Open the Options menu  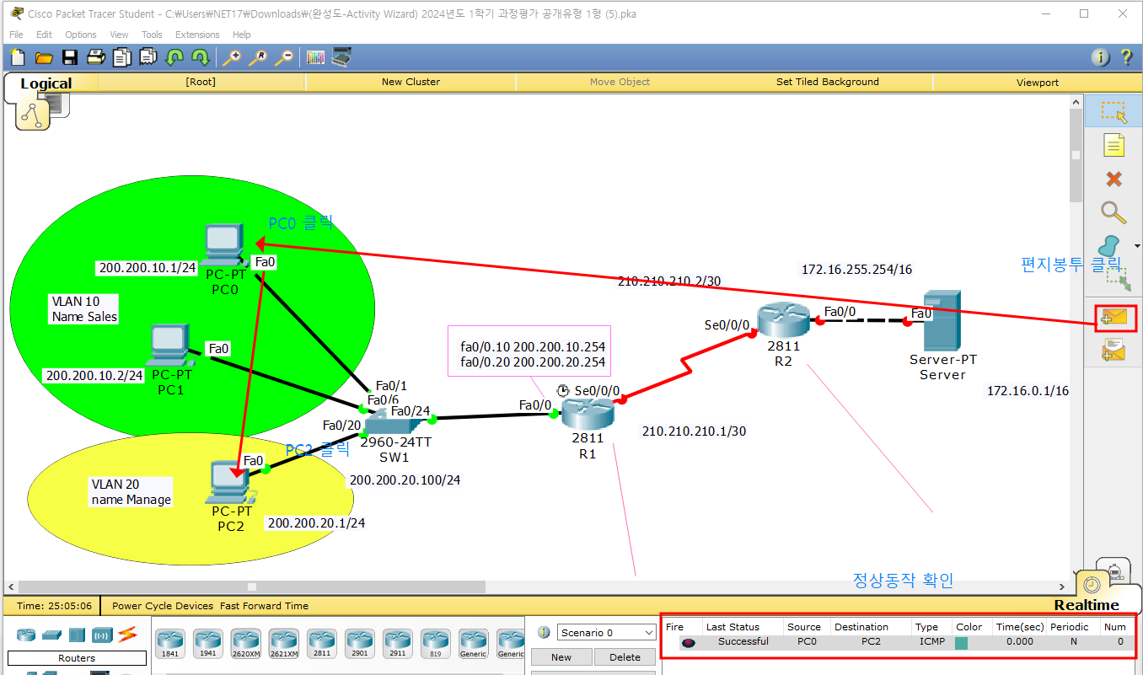(x=81, y=35)
